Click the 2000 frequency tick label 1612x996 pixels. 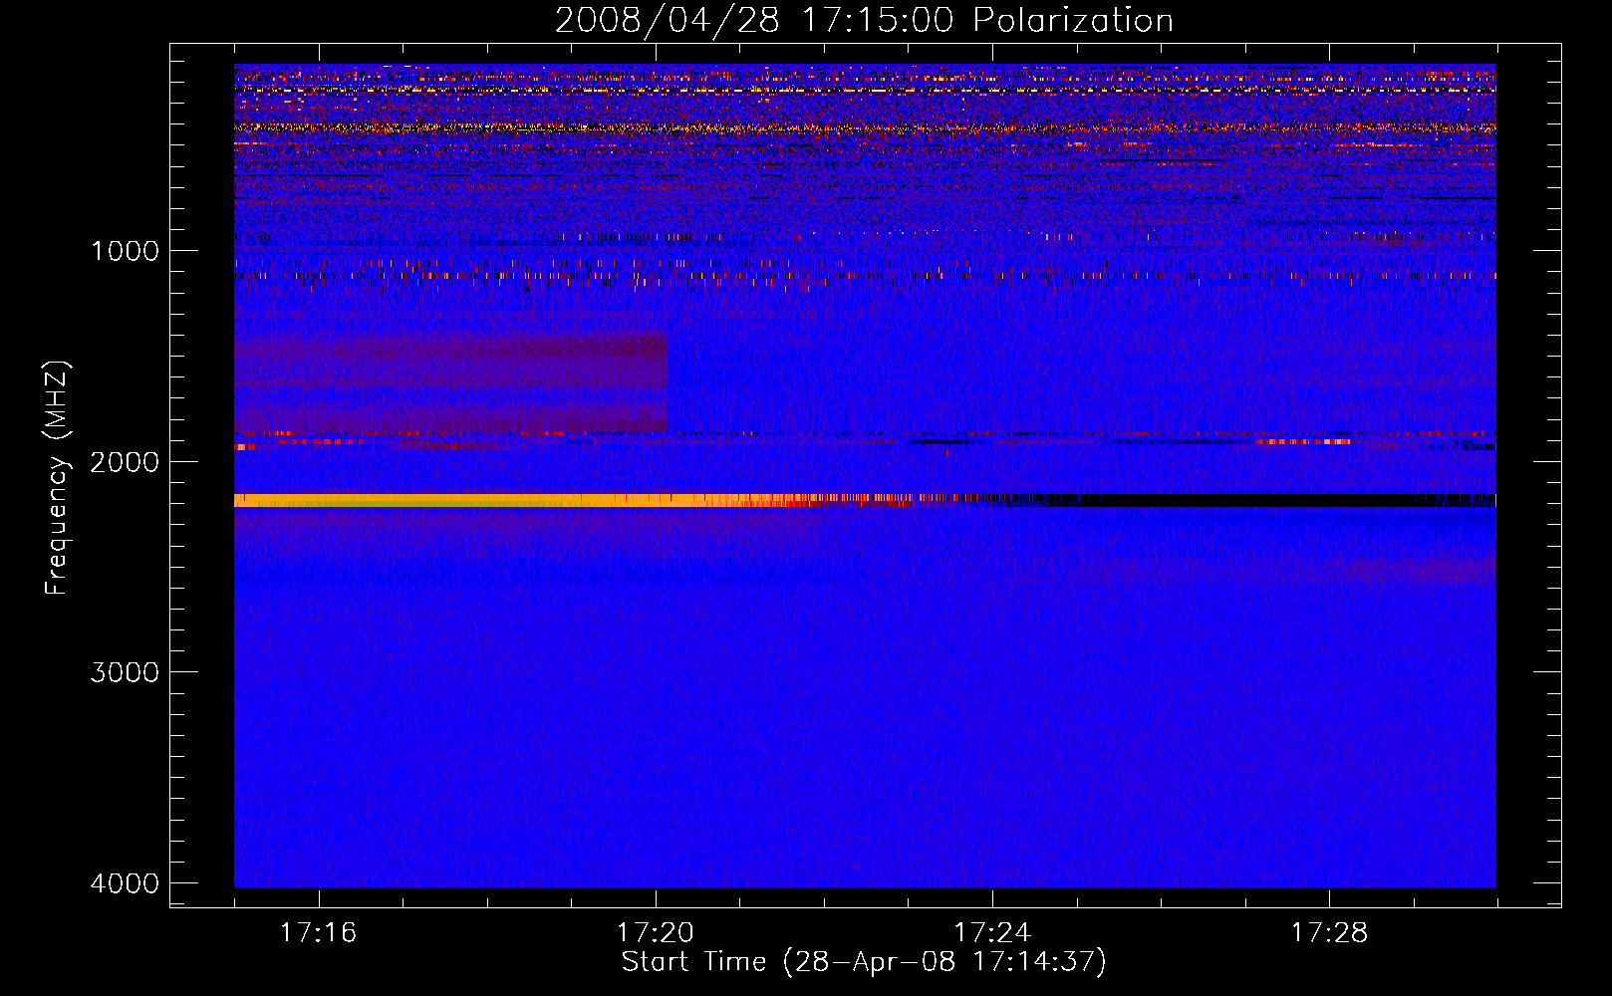(x=125, y=461)
